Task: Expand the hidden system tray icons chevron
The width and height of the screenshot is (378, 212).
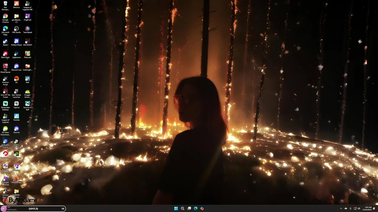Action: 341,208
